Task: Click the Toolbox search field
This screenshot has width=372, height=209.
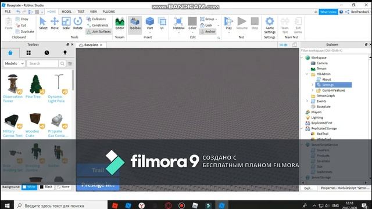Action: coord(42,63)
